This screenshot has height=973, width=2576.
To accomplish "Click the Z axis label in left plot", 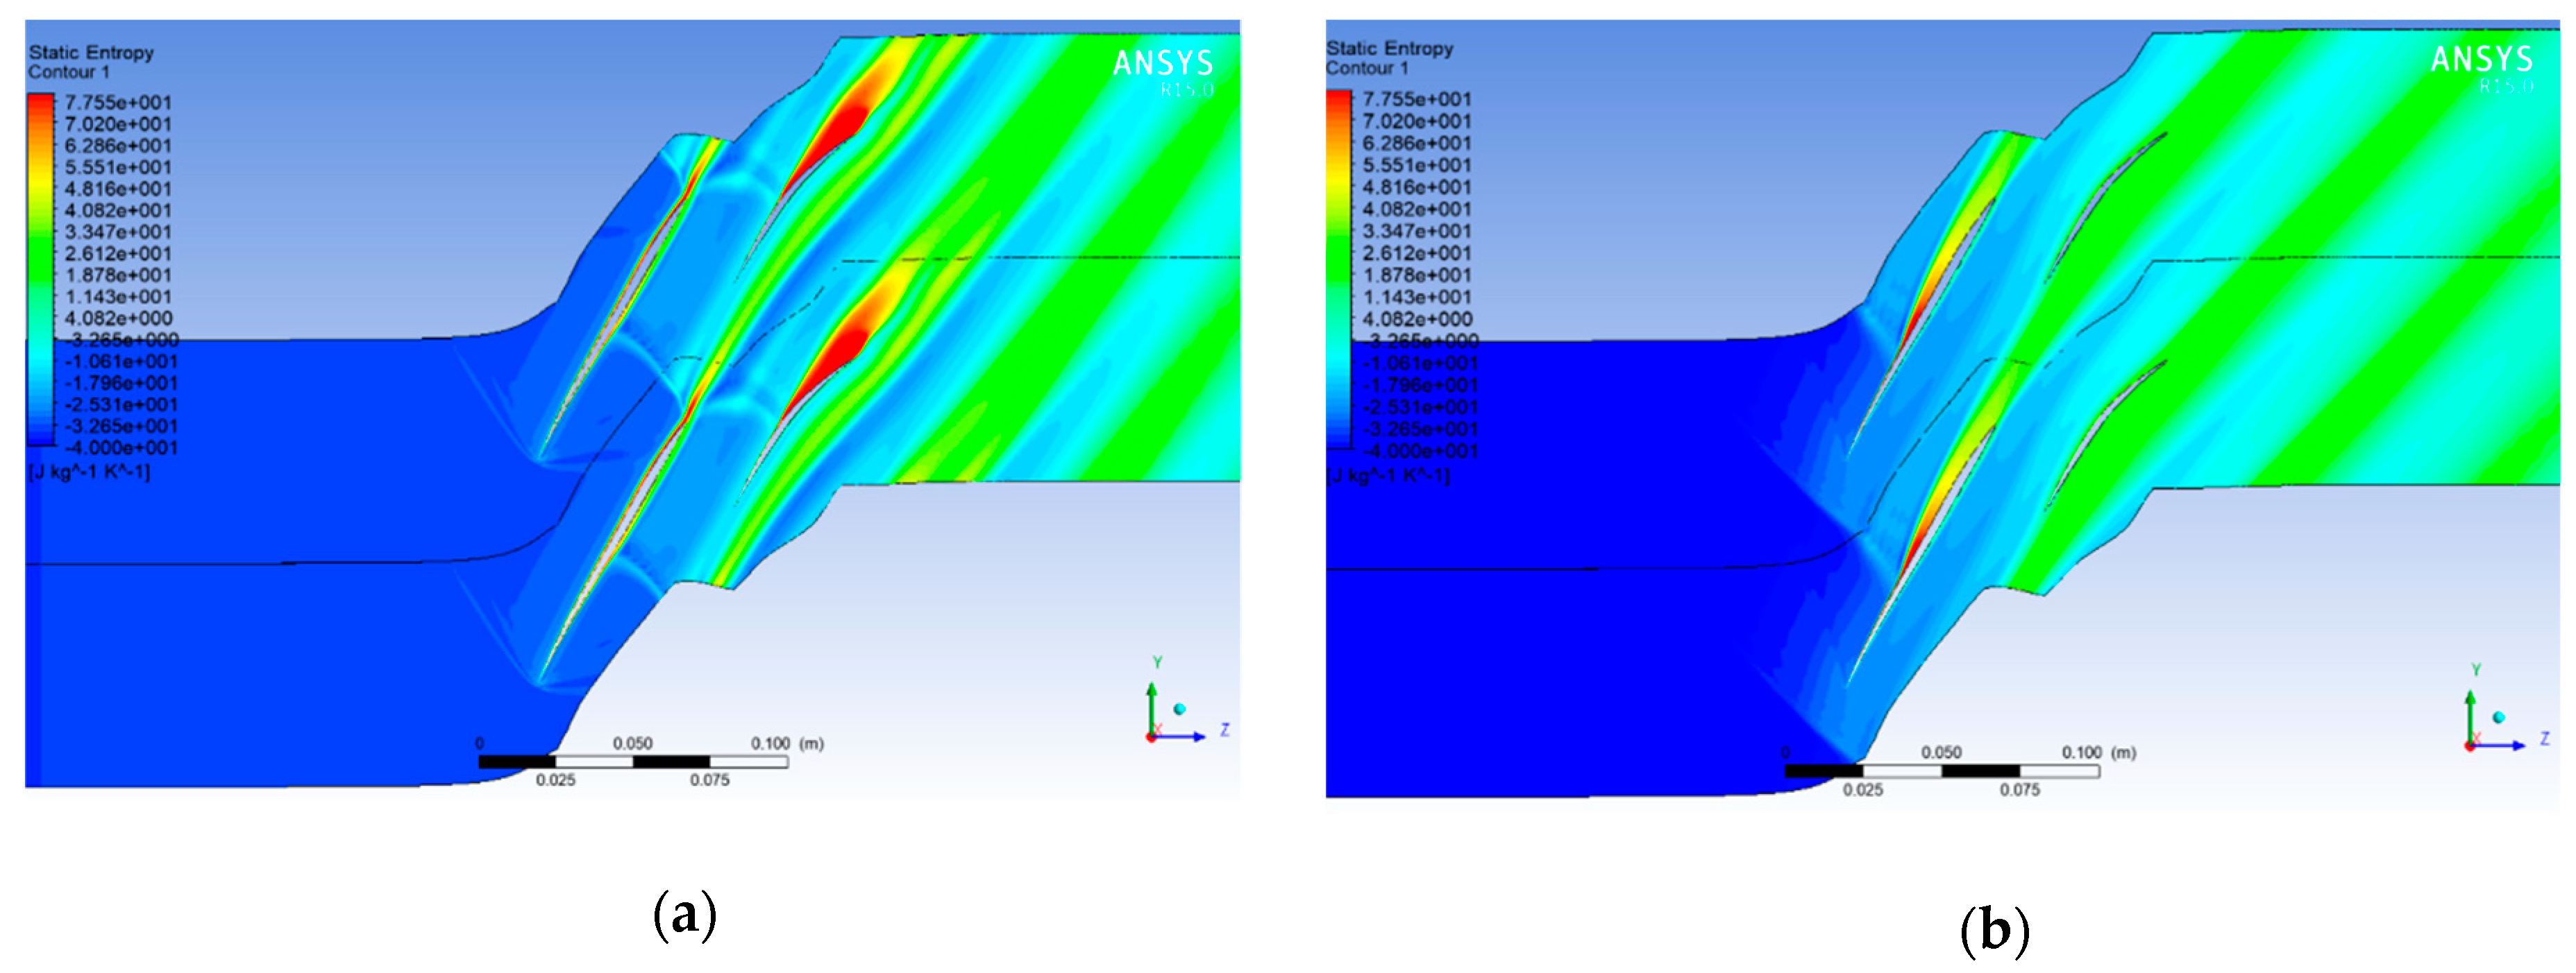I will (x=1225, y=730).
